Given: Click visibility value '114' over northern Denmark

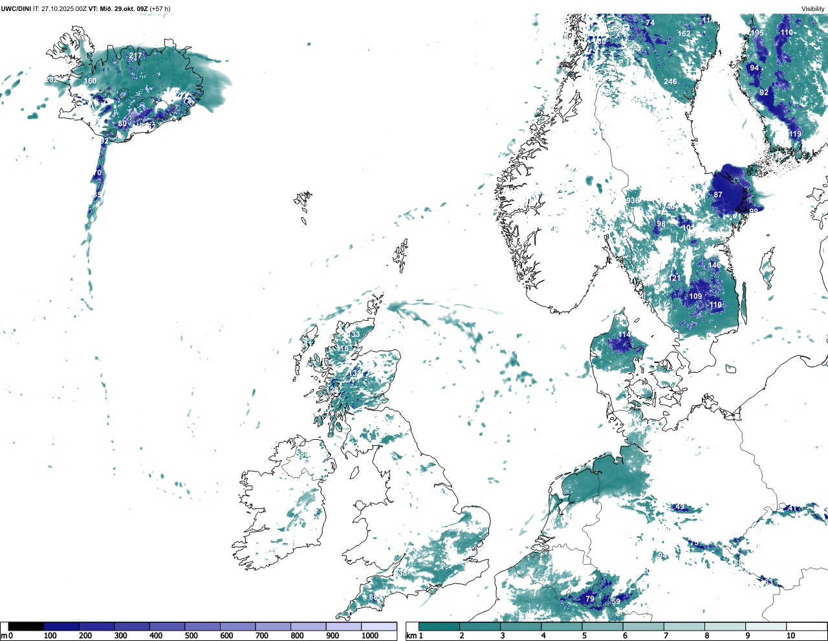Looking at the screenshot, I should (624, 334).
